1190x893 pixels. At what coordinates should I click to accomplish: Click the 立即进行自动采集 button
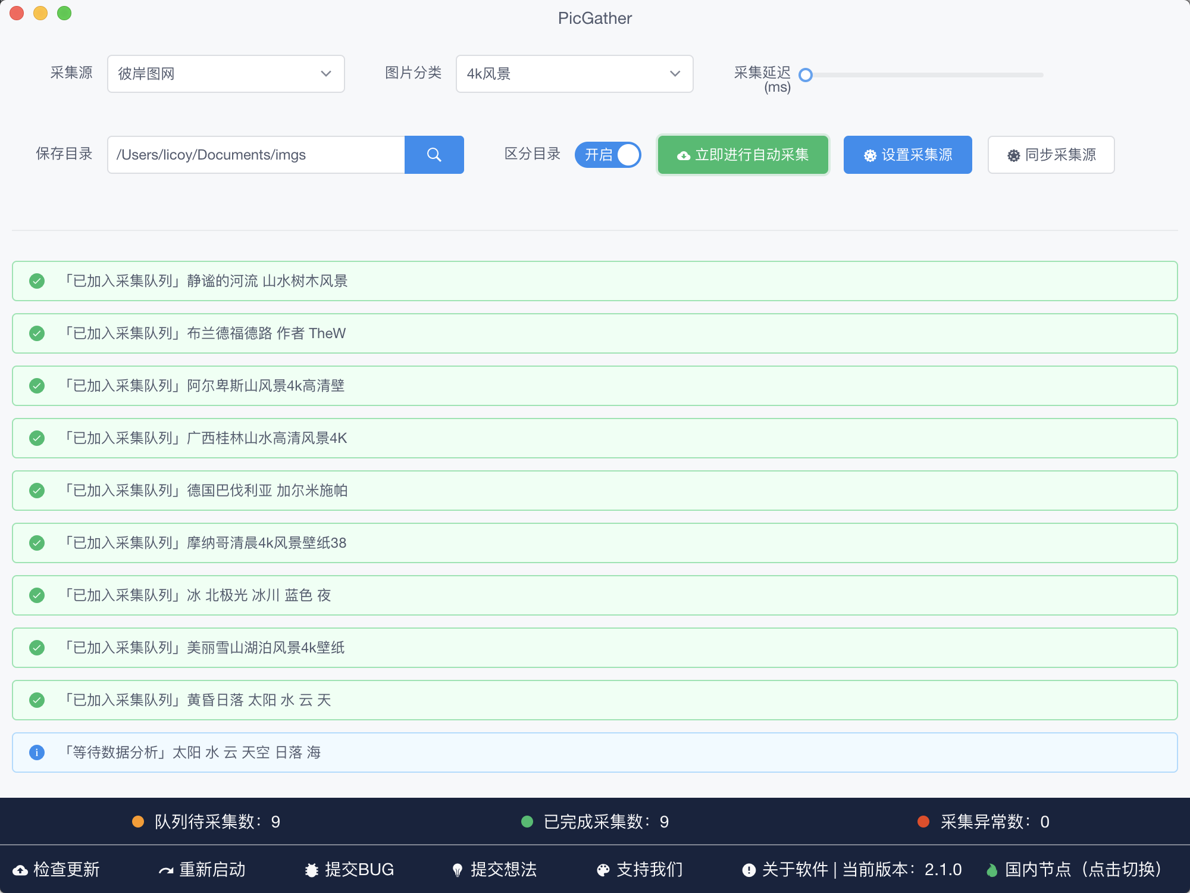pyautogui.click(x=743, y=155)
